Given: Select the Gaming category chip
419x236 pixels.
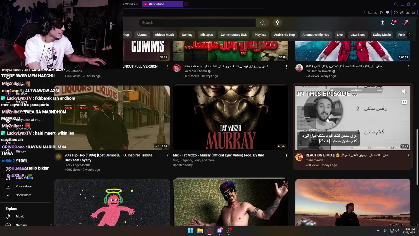Looking at the screenshot, I should click(x=187, y=35).
